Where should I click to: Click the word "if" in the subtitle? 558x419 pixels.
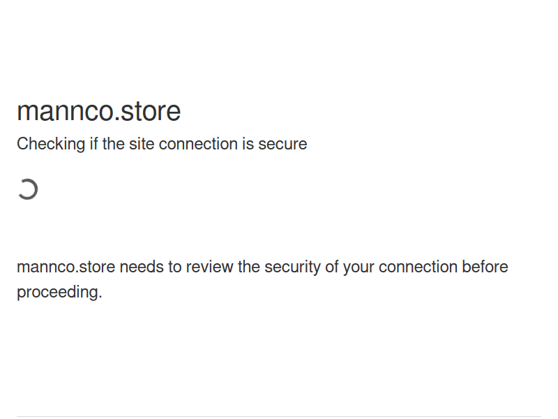[93, 145]
